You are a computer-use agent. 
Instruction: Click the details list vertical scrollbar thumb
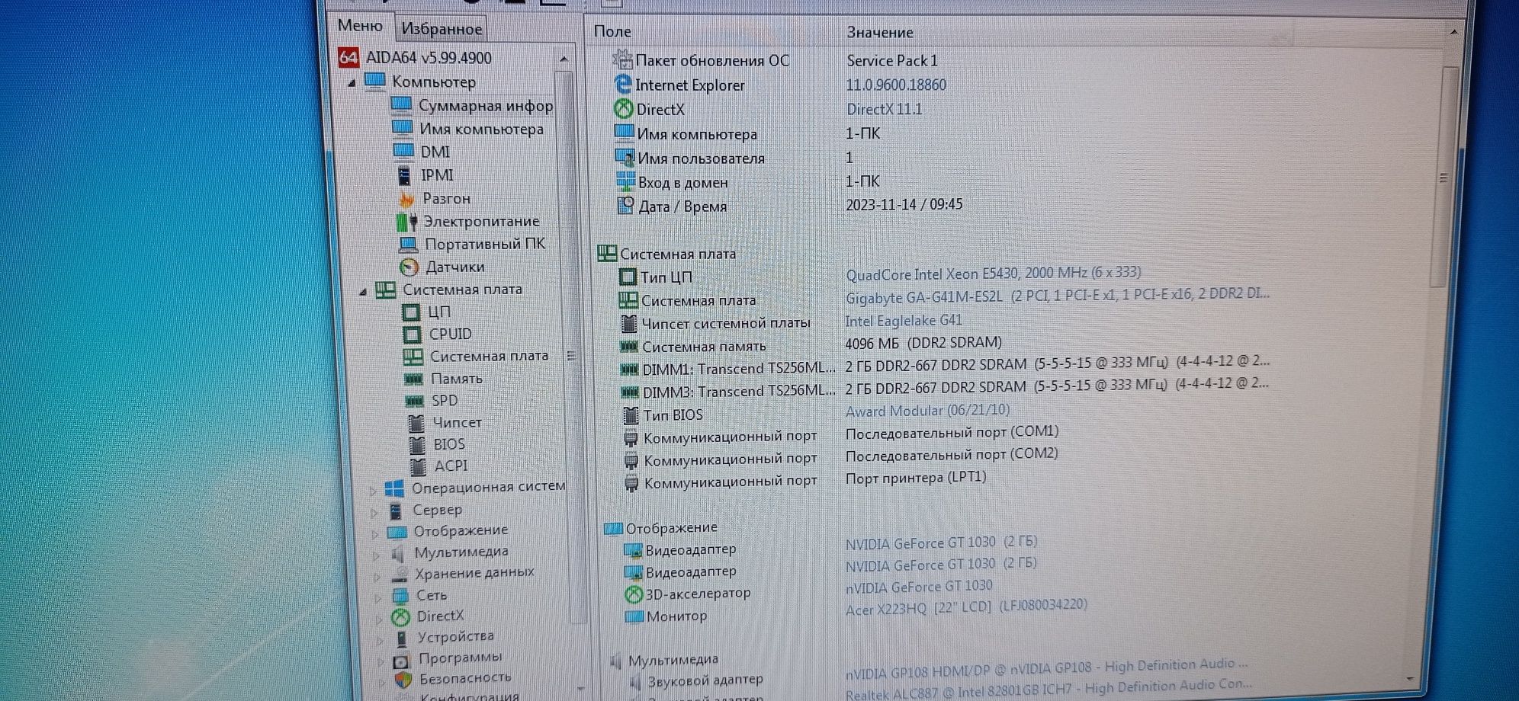pyautogui.click(x=1444, y=177)
